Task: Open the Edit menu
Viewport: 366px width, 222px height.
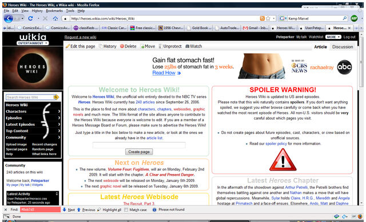Action: point(15,11)
